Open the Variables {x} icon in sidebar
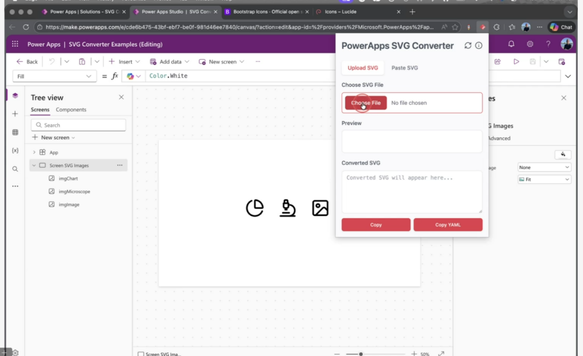 (x=15, y=150)
